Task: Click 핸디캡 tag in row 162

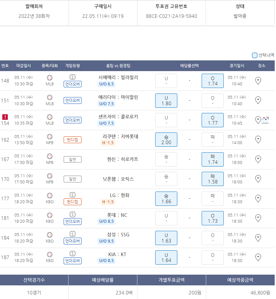Action: pyautogui.click(x=72, y=140)
